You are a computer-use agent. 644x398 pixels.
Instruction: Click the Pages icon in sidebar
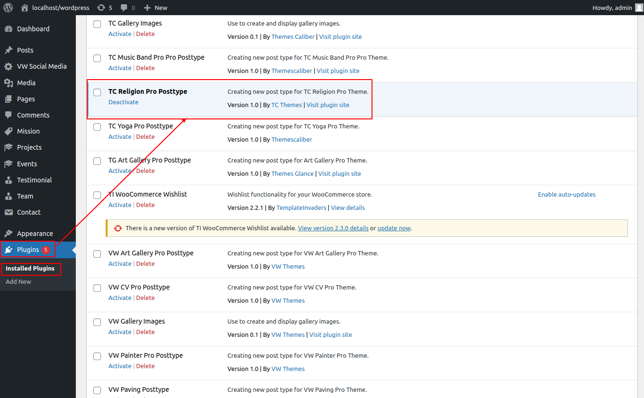[9, 99]
